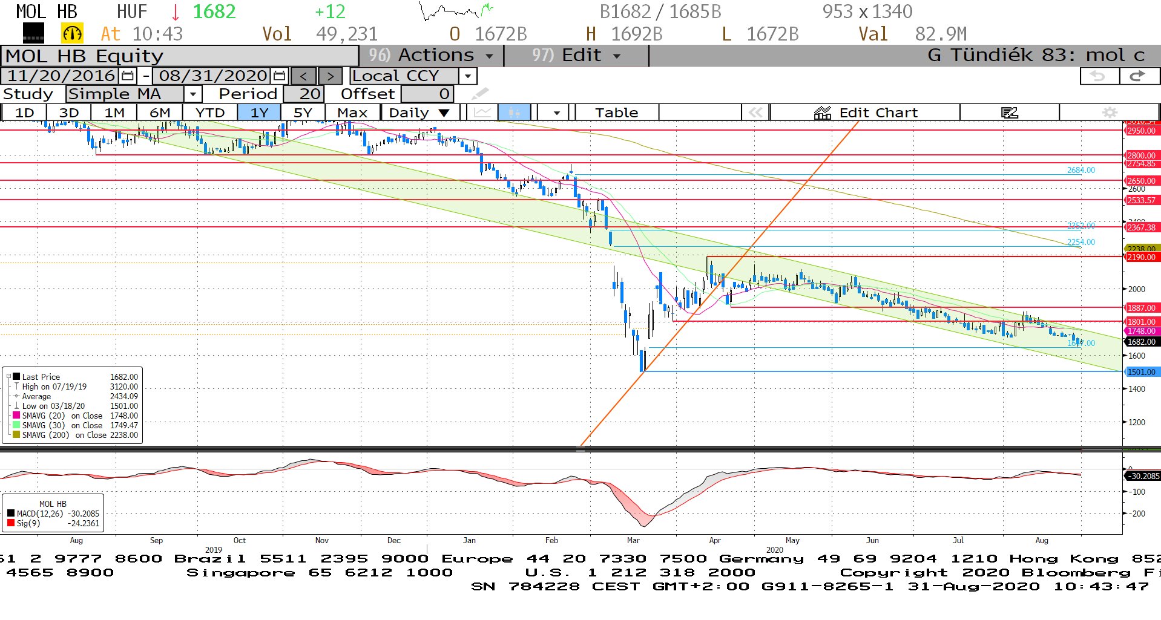Select the 1M range tab
This screenshot has height=620, width=1161.
click(x=114, y=113)
